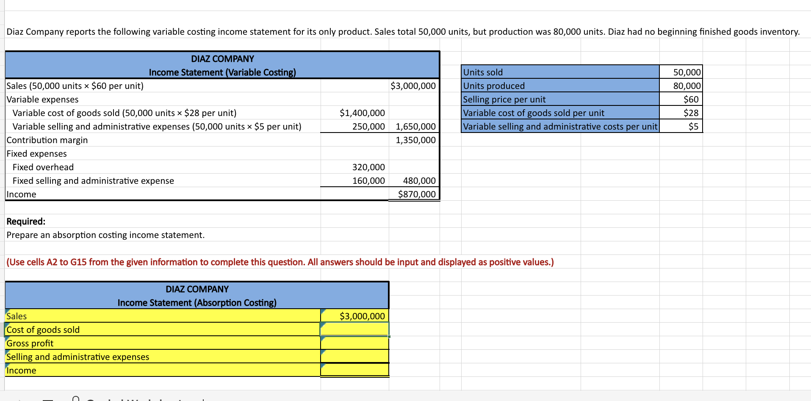Click DIAZ COMPANY header above Absorption Costing
The height and width of the screenshot is (401, 811).
[x=197, y=289]
